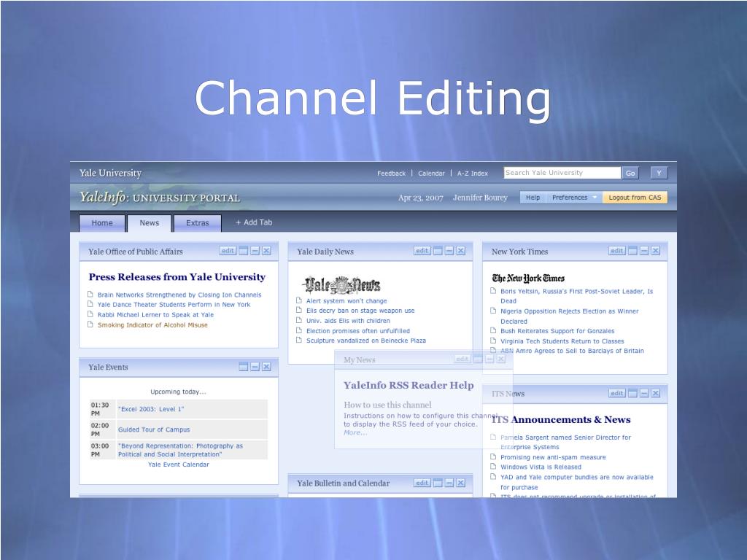The height and width of the screenshot is (560, 747).
Task: Click the Y logo button in header
Action: pyautogui.click(x=659, y=173)
